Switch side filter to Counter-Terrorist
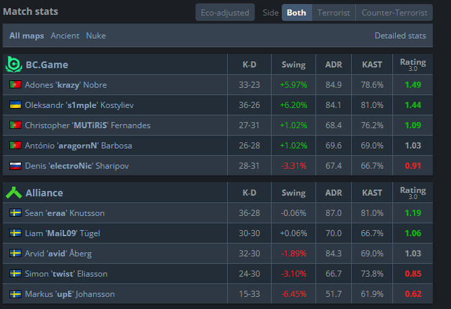Screen dimensions: 451x309 pos(394,12)
